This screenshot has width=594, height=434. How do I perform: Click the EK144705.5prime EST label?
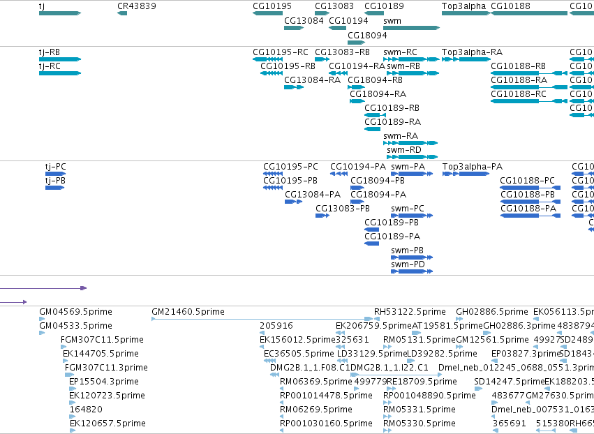pyautogui.click(x=101, y=354)
